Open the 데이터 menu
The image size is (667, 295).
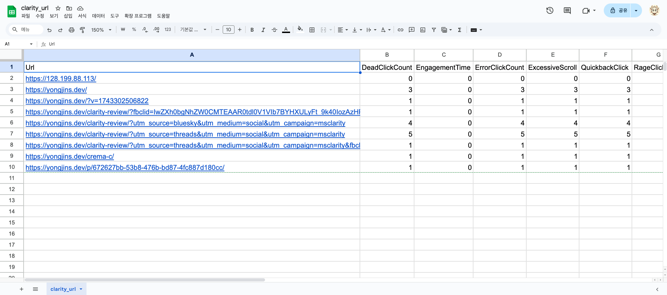(98, 16)
